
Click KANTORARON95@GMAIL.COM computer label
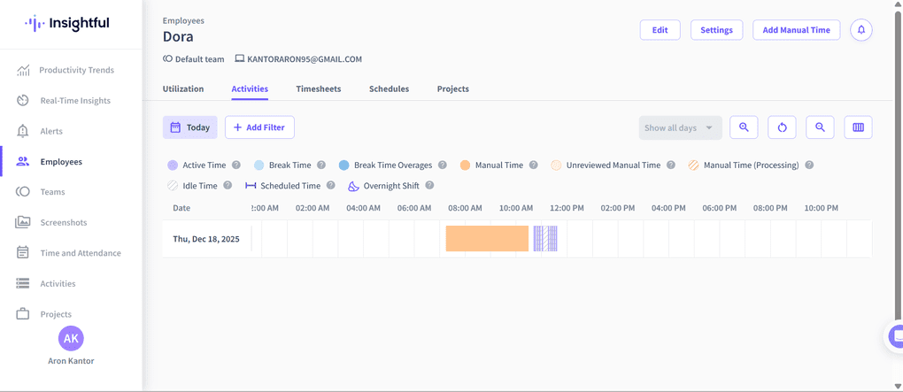coord(298,58)
